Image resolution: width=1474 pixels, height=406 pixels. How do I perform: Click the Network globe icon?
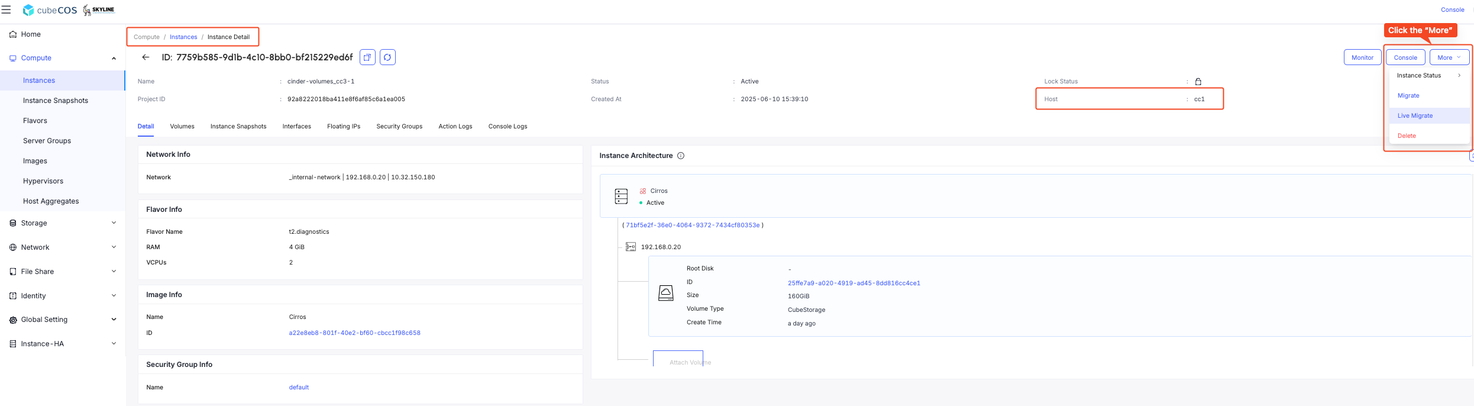13,247
